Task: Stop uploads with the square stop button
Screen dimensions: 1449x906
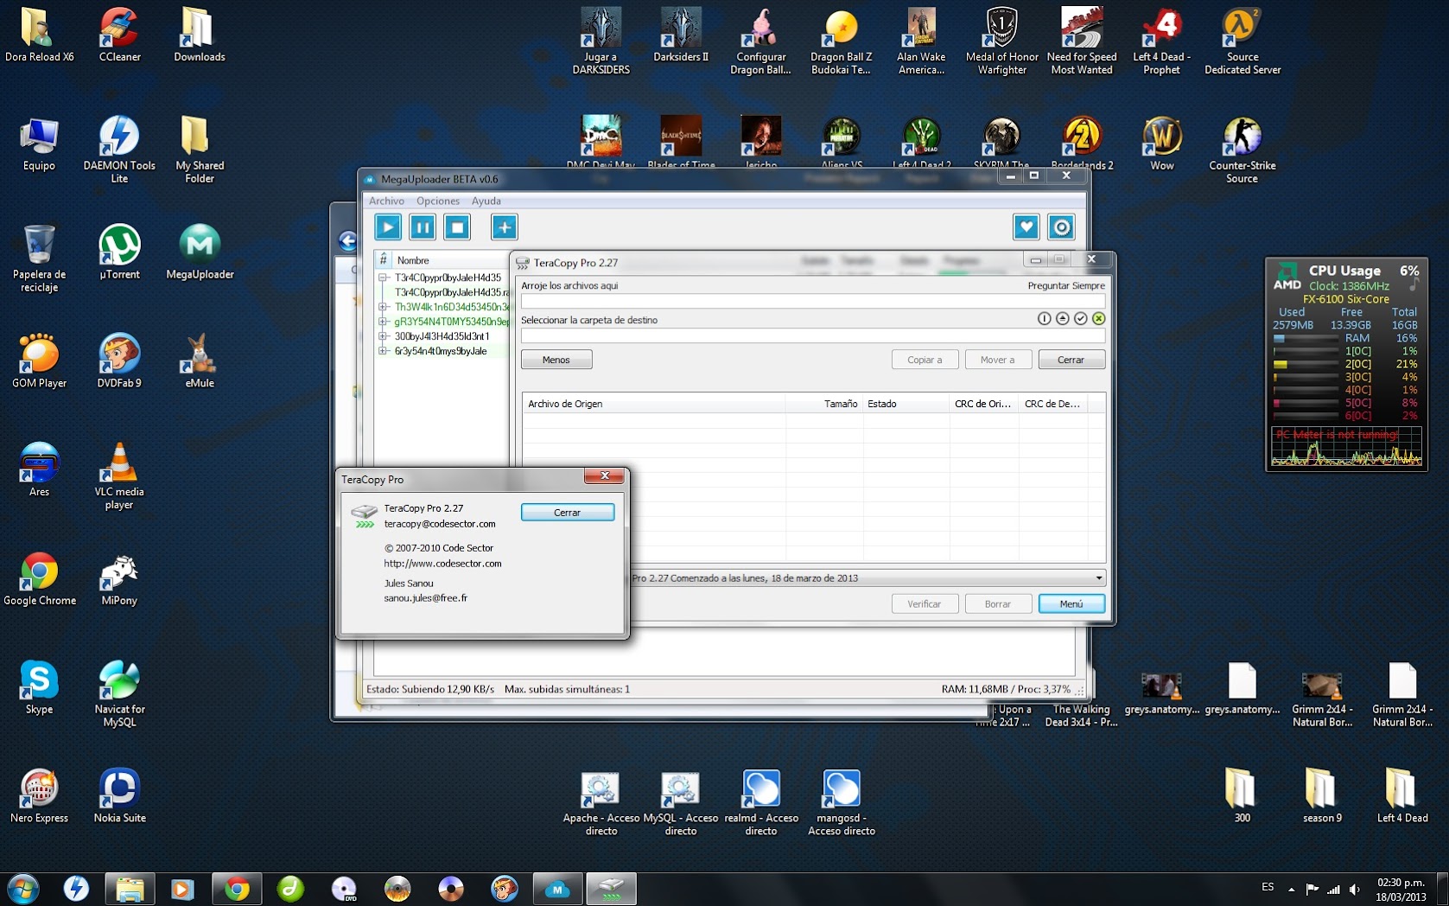Action: pos(457,227)
